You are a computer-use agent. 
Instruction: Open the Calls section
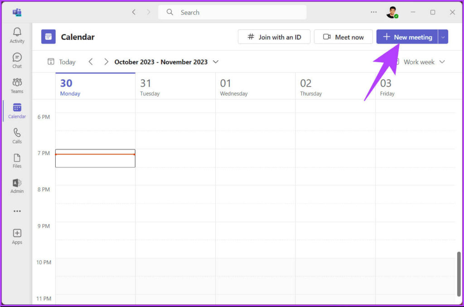pos(17,136)
